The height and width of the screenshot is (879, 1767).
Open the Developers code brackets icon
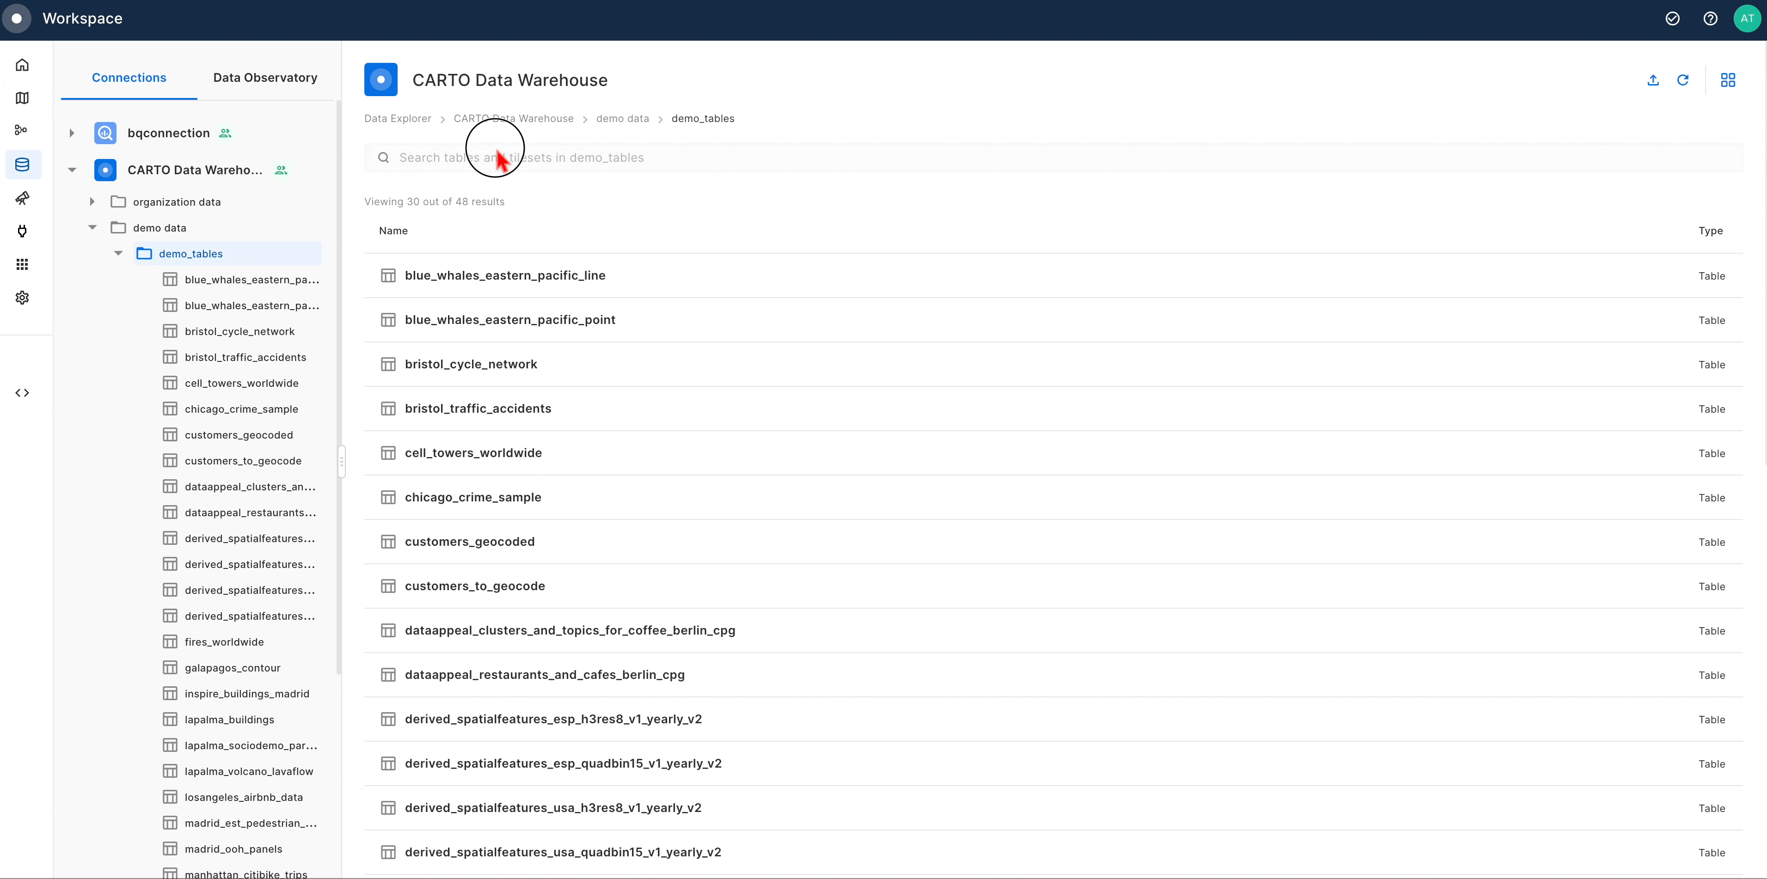tap(22, 393)
